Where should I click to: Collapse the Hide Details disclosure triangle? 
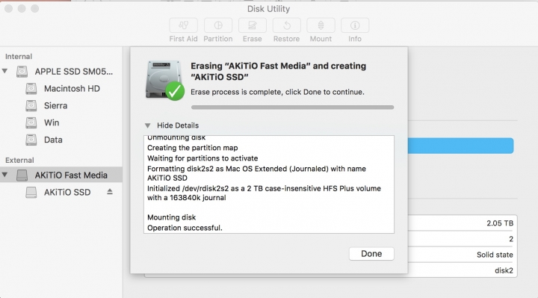pos(147,125)
